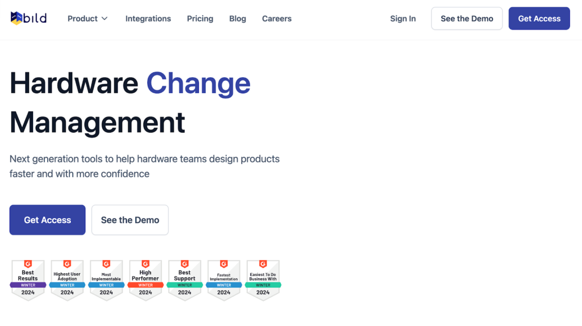
Task: Click the Best Results Winter 2024 badge
Action: 28,279
